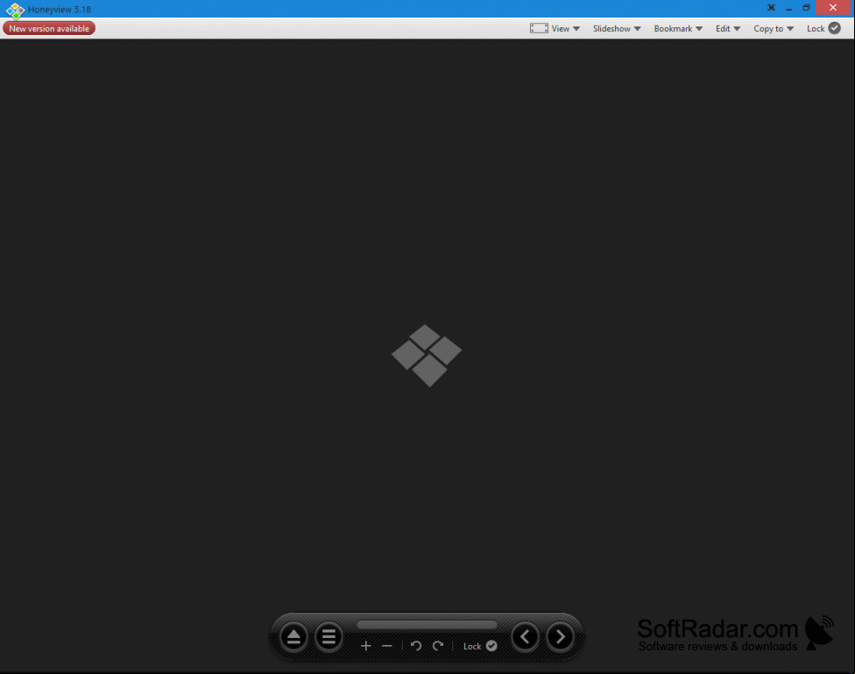Viewport: 855px width, 674px height.
Task: Close the Honeyview window
Action: (x=832, y=8)
